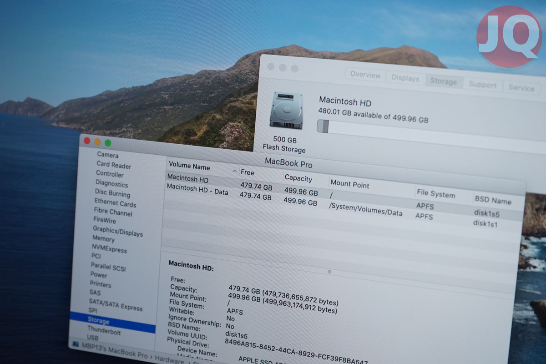
Task: Toggle sort arrow on Volume Name column
Action: [235, 171]
